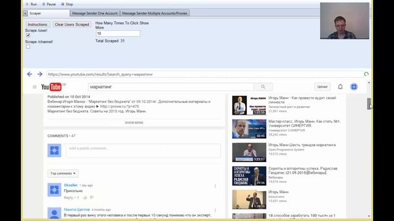Start the bot with Run

coord(31,4)
